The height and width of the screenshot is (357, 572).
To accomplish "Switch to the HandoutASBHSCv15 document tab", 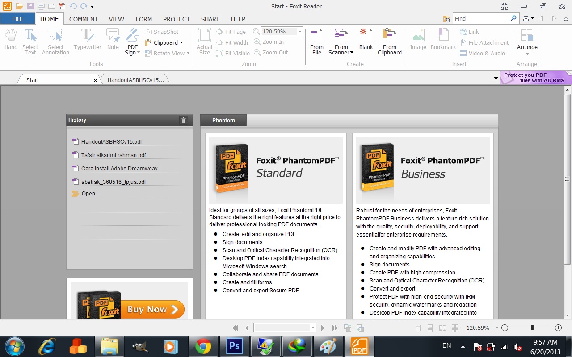I will (135, 80).
